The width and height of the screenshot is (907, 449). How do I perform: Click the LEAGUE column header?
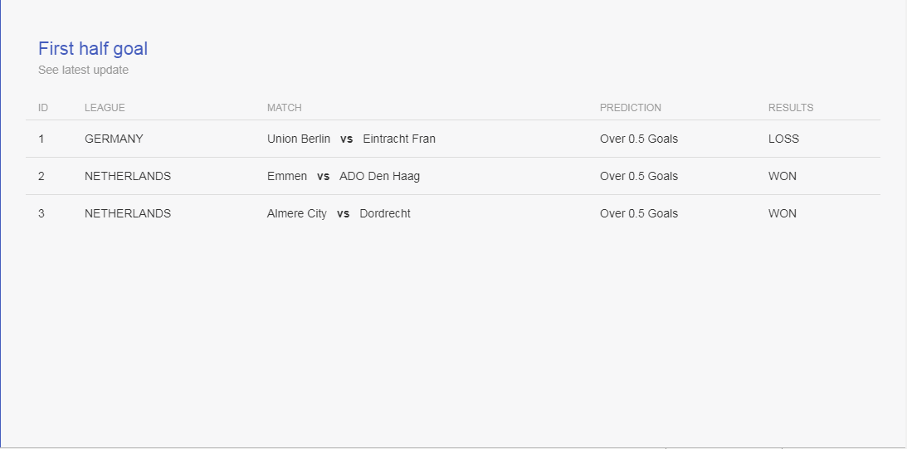pos(105,108)
